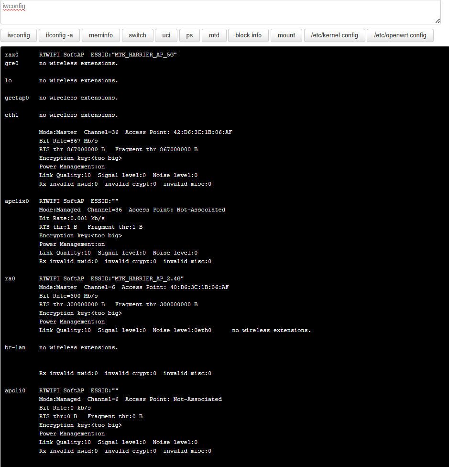This screenshot has width=449, height=467.
Task: Open the switch info button
Action: click(x=137, y=35)
